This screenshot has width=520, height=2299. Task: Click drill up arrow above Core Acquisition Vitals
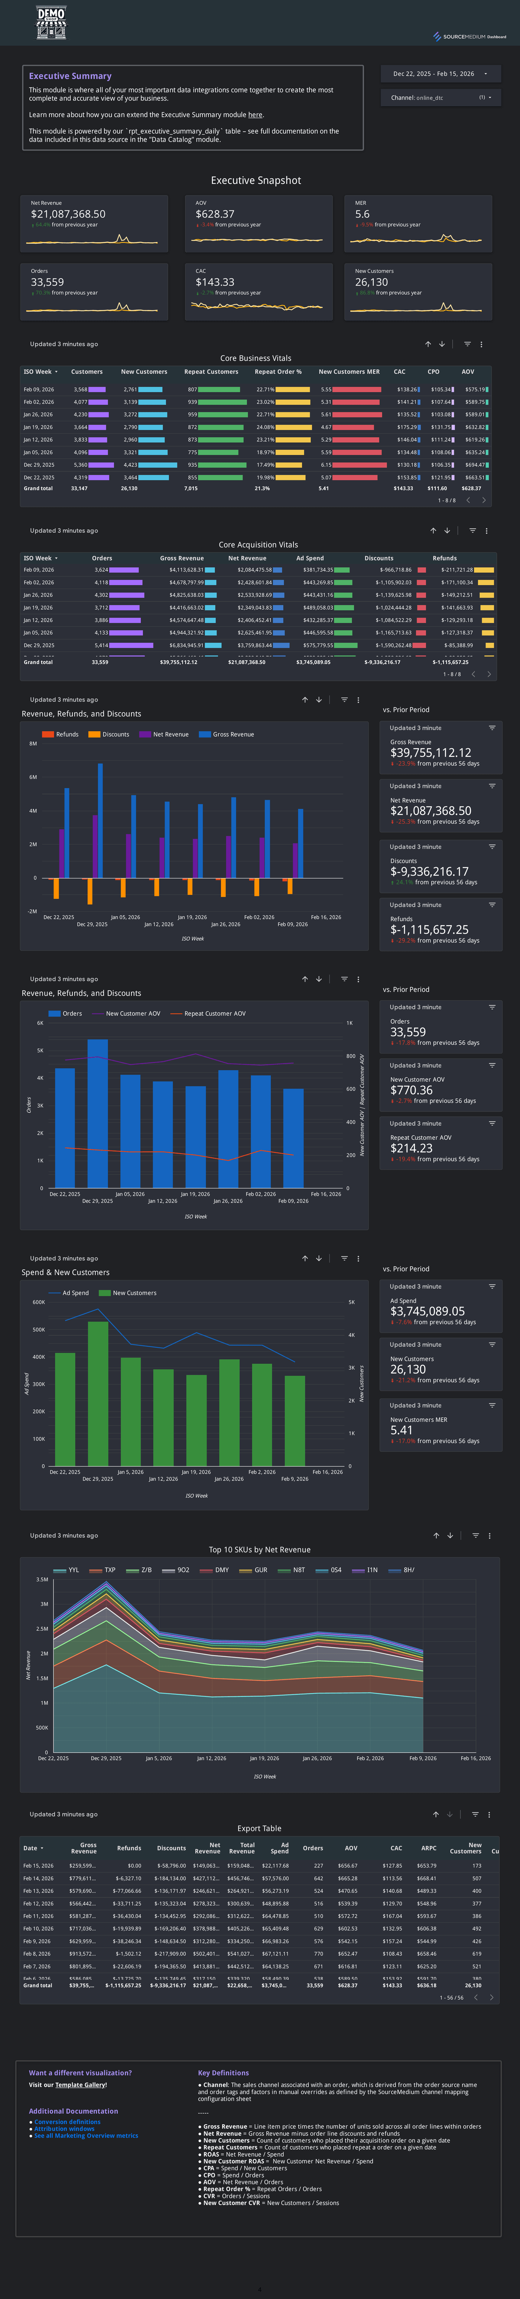(x=433, y=530)
